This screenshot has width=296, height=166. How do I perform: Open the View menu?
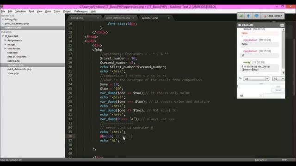[39, 12]
